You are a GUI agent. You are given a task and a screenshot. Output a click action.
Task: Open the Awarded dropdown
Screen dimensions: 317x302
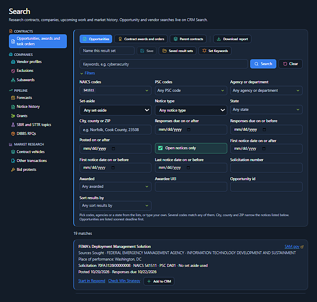tap(116, 187)
